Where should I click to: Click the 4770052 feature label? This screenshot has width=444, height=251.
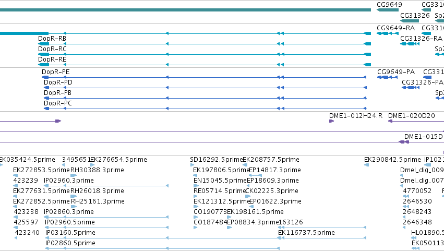(417, 191)
